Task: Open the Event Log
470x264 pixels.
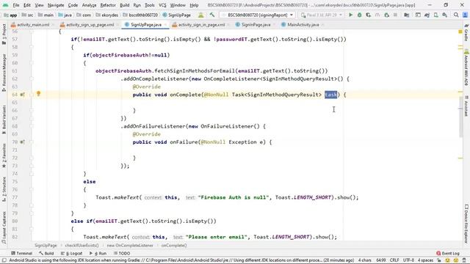Action: [448, 253]
